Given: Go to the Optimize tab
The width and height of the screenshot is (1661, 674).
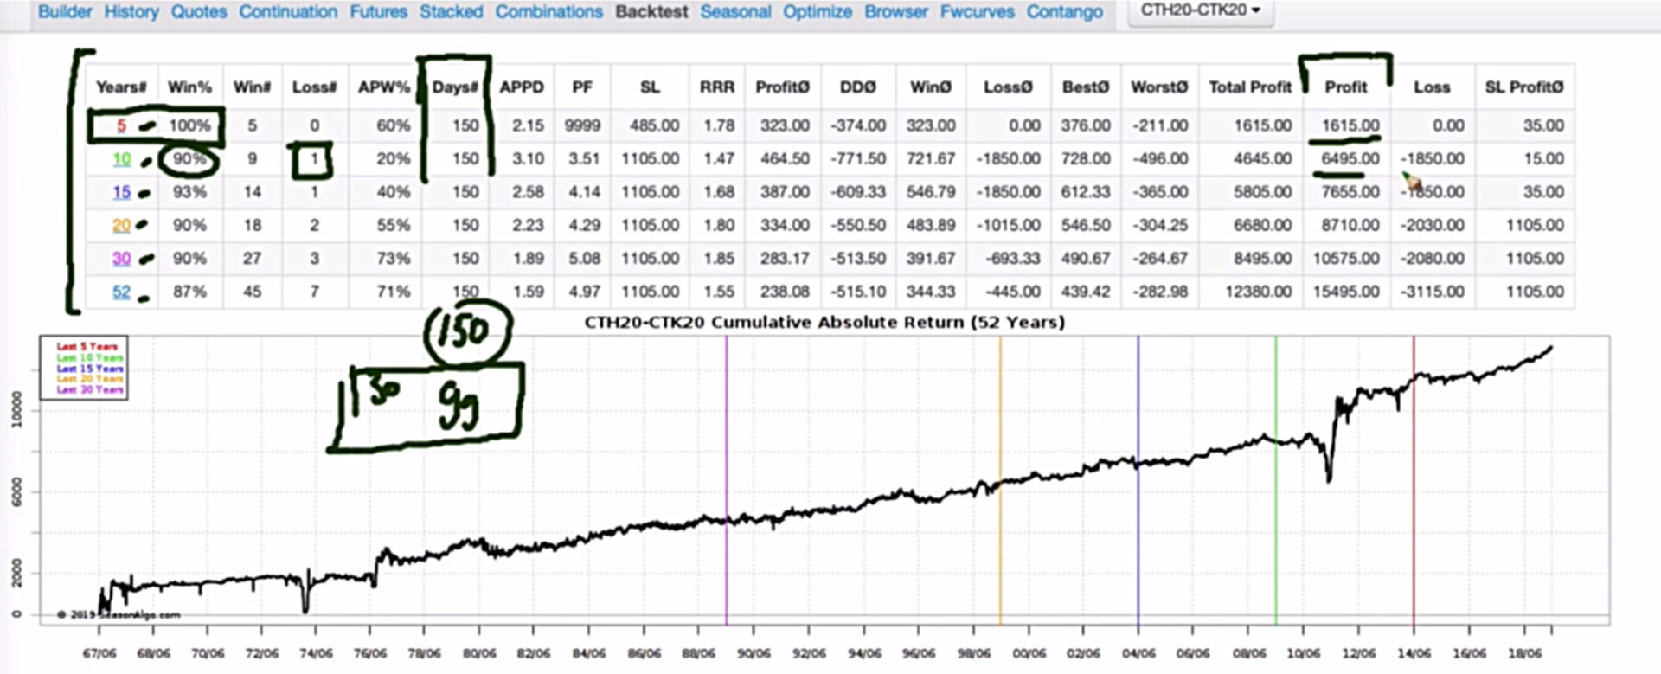Looking at the screenshot, I should click(817, 12).
